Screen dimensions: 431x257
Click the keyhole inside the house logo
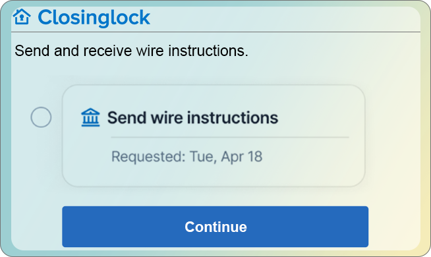tap(22, 18)
